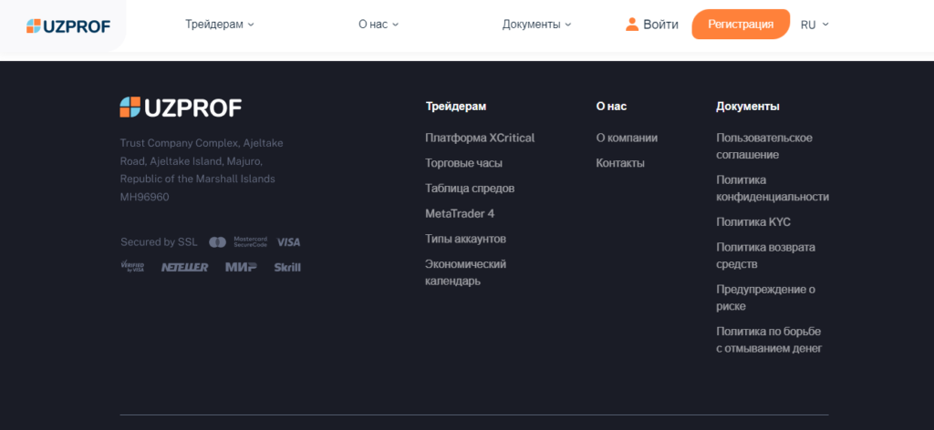
Task: Expand the Трейдерам header dropdown
Action: point(219,25)
